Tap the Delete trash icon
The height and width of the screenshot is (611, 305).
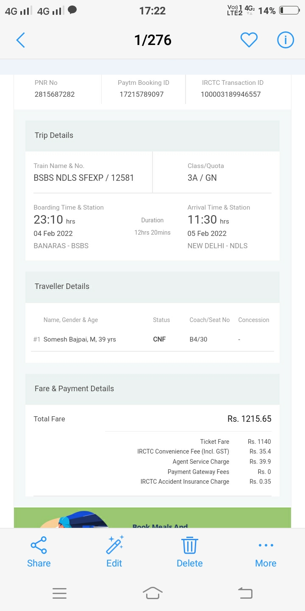point(189,545)
